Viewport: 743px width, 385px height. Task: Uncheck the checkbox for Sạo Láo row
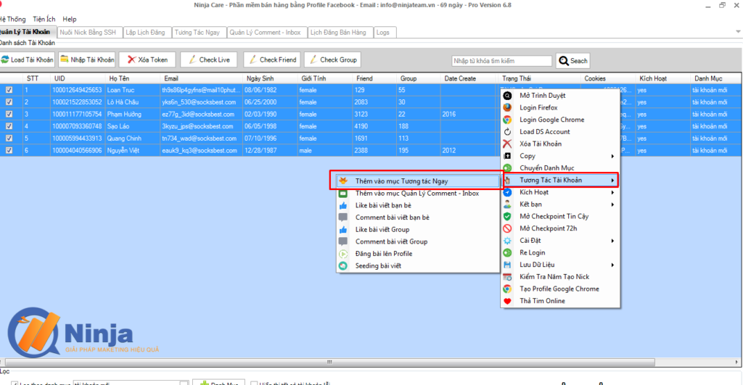pos(9,126)
